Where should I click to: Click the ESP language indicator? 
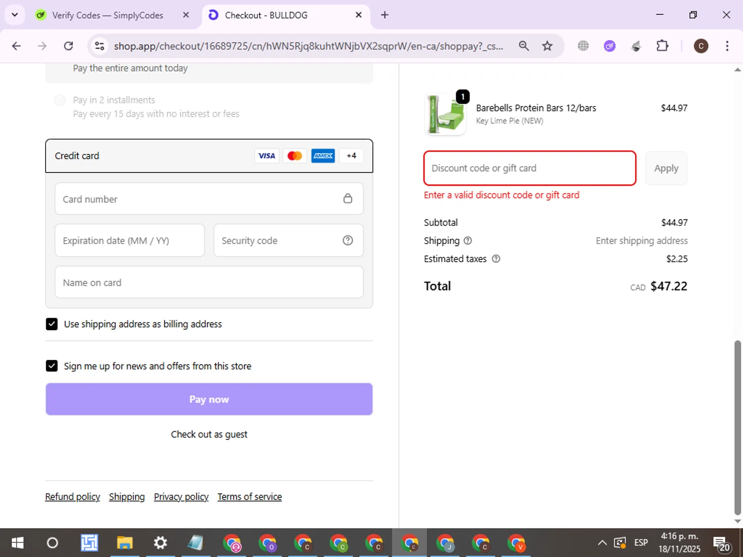coord(641,543)
